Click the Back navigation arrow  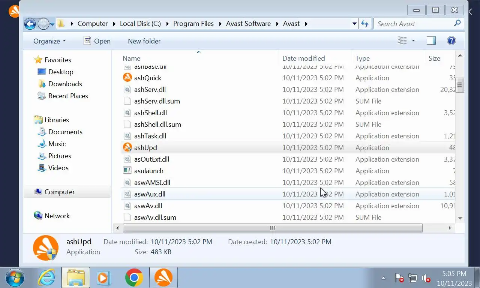point(30,24)
